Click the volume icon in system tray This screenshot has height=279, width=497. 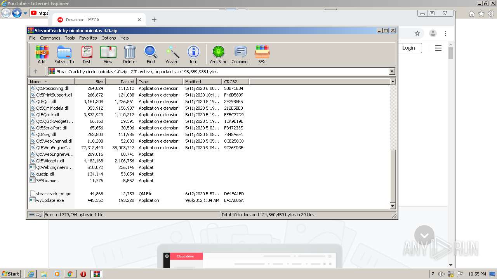(x=441, y=274)
